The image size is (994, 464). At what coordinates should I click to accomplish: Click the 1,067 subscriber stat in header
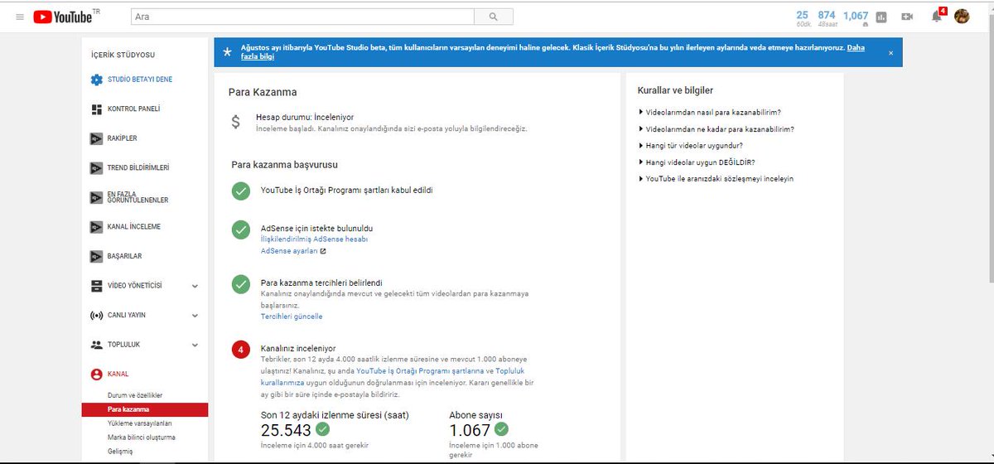(x=856, y=17)
